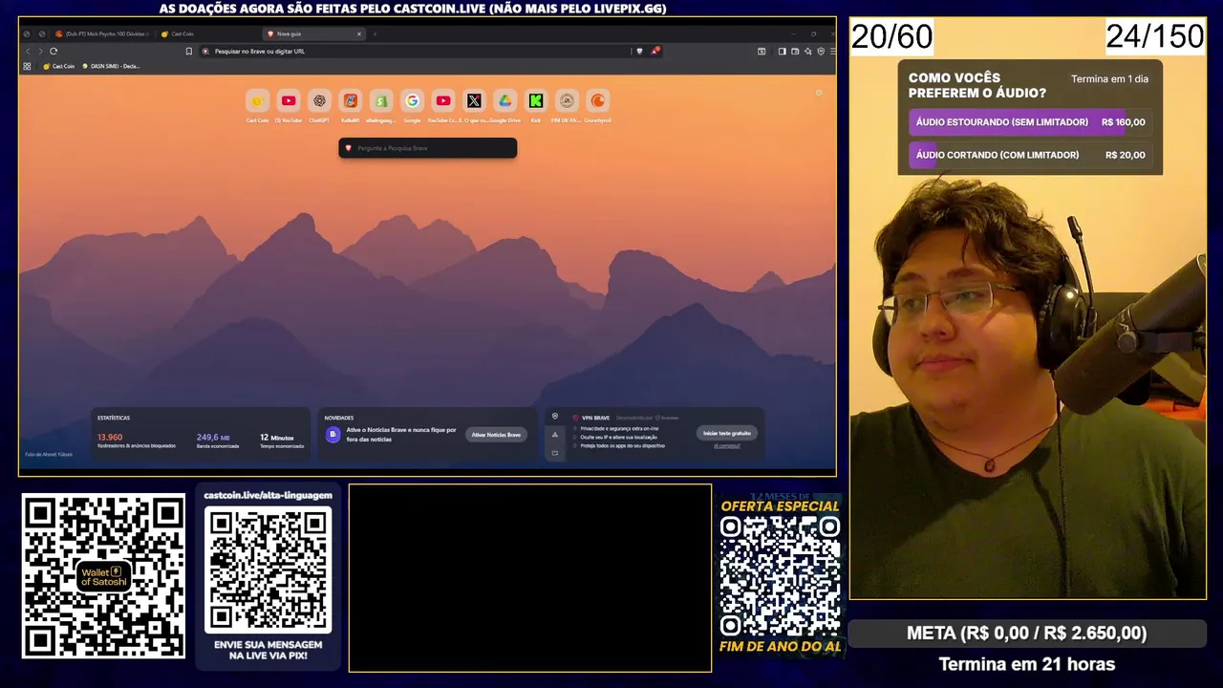Select the Talk icon on the card

click(x=555, y=453)
